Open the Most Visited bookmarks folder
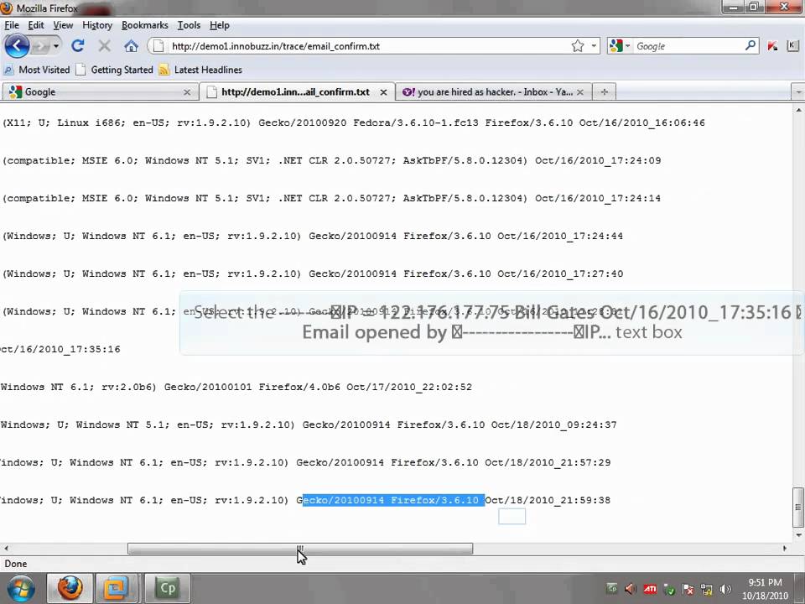The width and height of the screenshot is (805, 604). (x=36, y=70)
